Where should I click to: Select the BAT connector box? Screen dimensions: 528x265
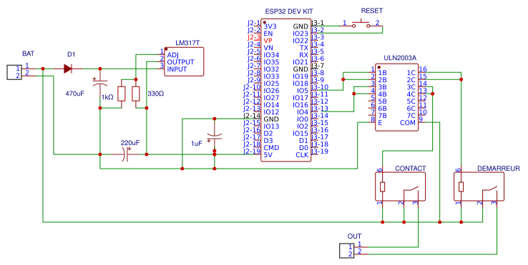(x=14, y=72)
